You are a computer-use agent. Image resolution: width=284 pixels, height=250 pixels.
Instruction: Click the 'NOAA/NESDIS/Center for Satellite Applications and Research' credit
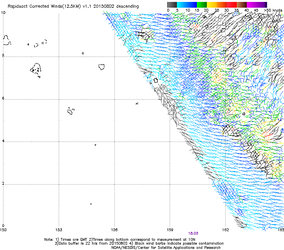[x=166, y=248]
